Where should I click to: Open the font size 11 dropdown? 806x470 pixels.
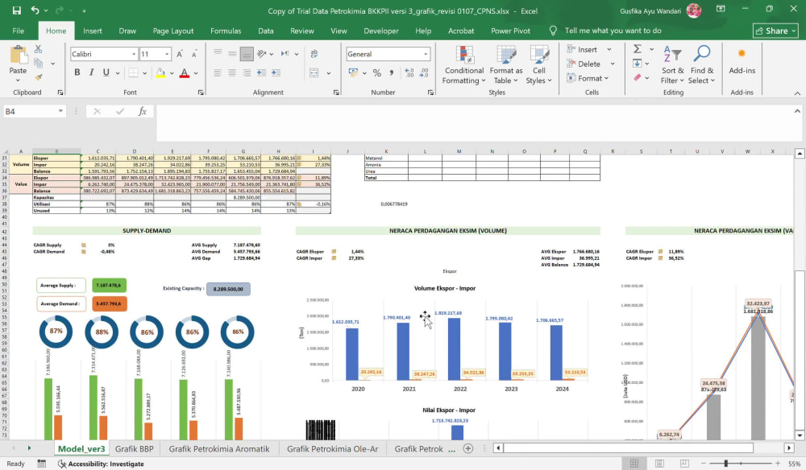click(167, 54)
